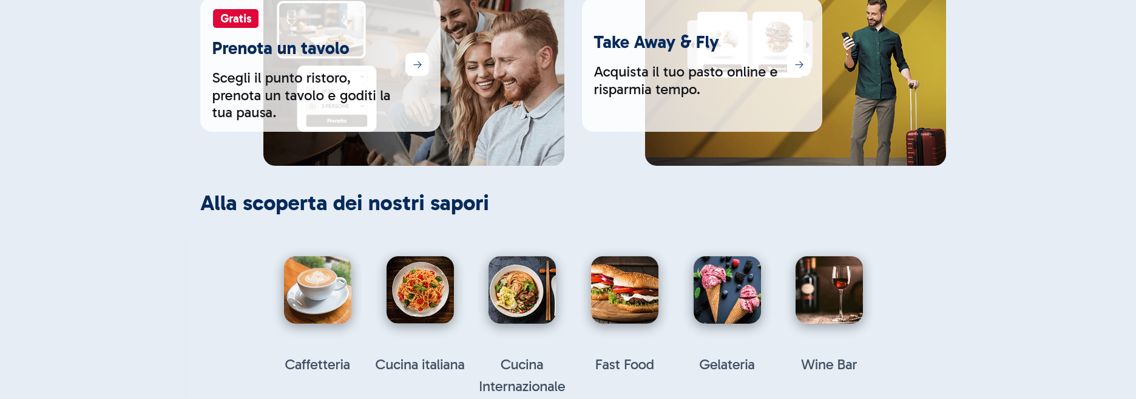Image resolution: width=1136 pixels, height=399 pixels.
Task: Select the Cucina italiana text label
Action: tap(420, 364)
